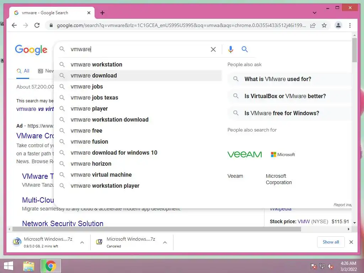This screenshot has width=364, height=273.
Task: Click the address bar URL
Action: [181, 25]
